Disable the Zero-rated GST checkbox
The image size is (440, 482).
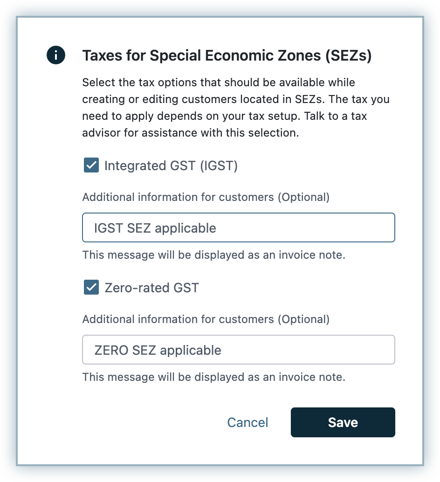pos(91,287)
